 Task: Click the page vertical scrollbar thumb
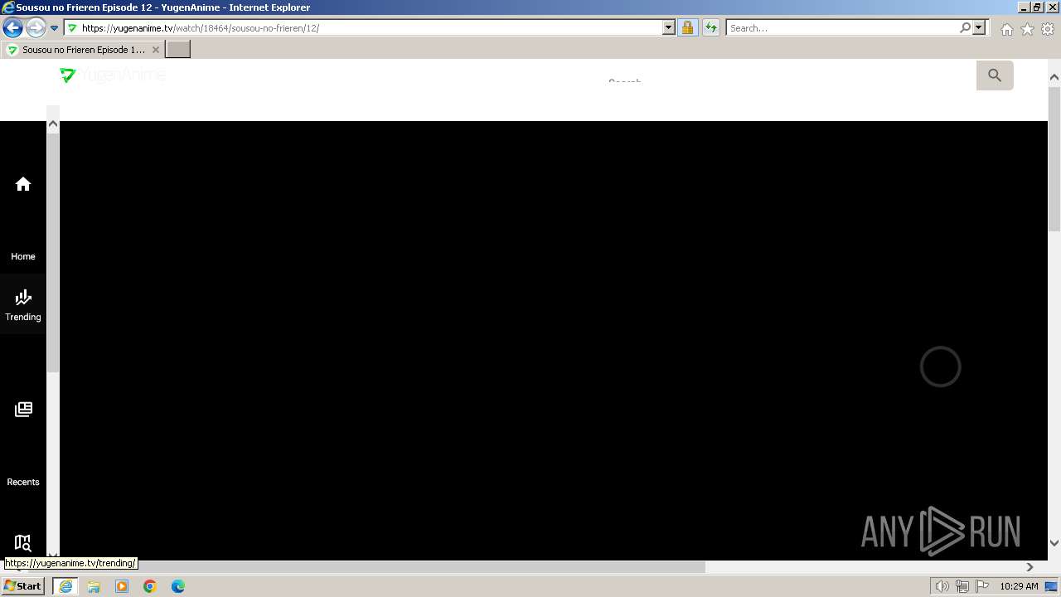(x=1054, y=160)
